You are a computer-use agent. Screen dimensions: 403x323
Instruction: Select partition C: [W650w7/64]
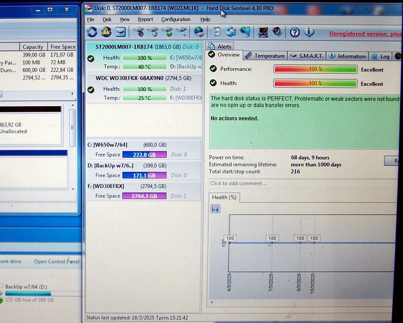point(144,150)
